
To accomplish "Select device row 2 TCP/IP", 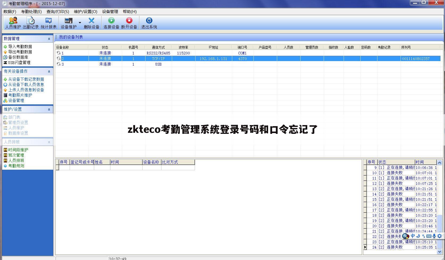I will click(248, 59).
